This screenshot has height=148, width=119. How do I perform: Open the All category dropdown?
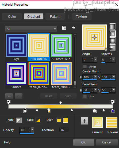[31, 29]
